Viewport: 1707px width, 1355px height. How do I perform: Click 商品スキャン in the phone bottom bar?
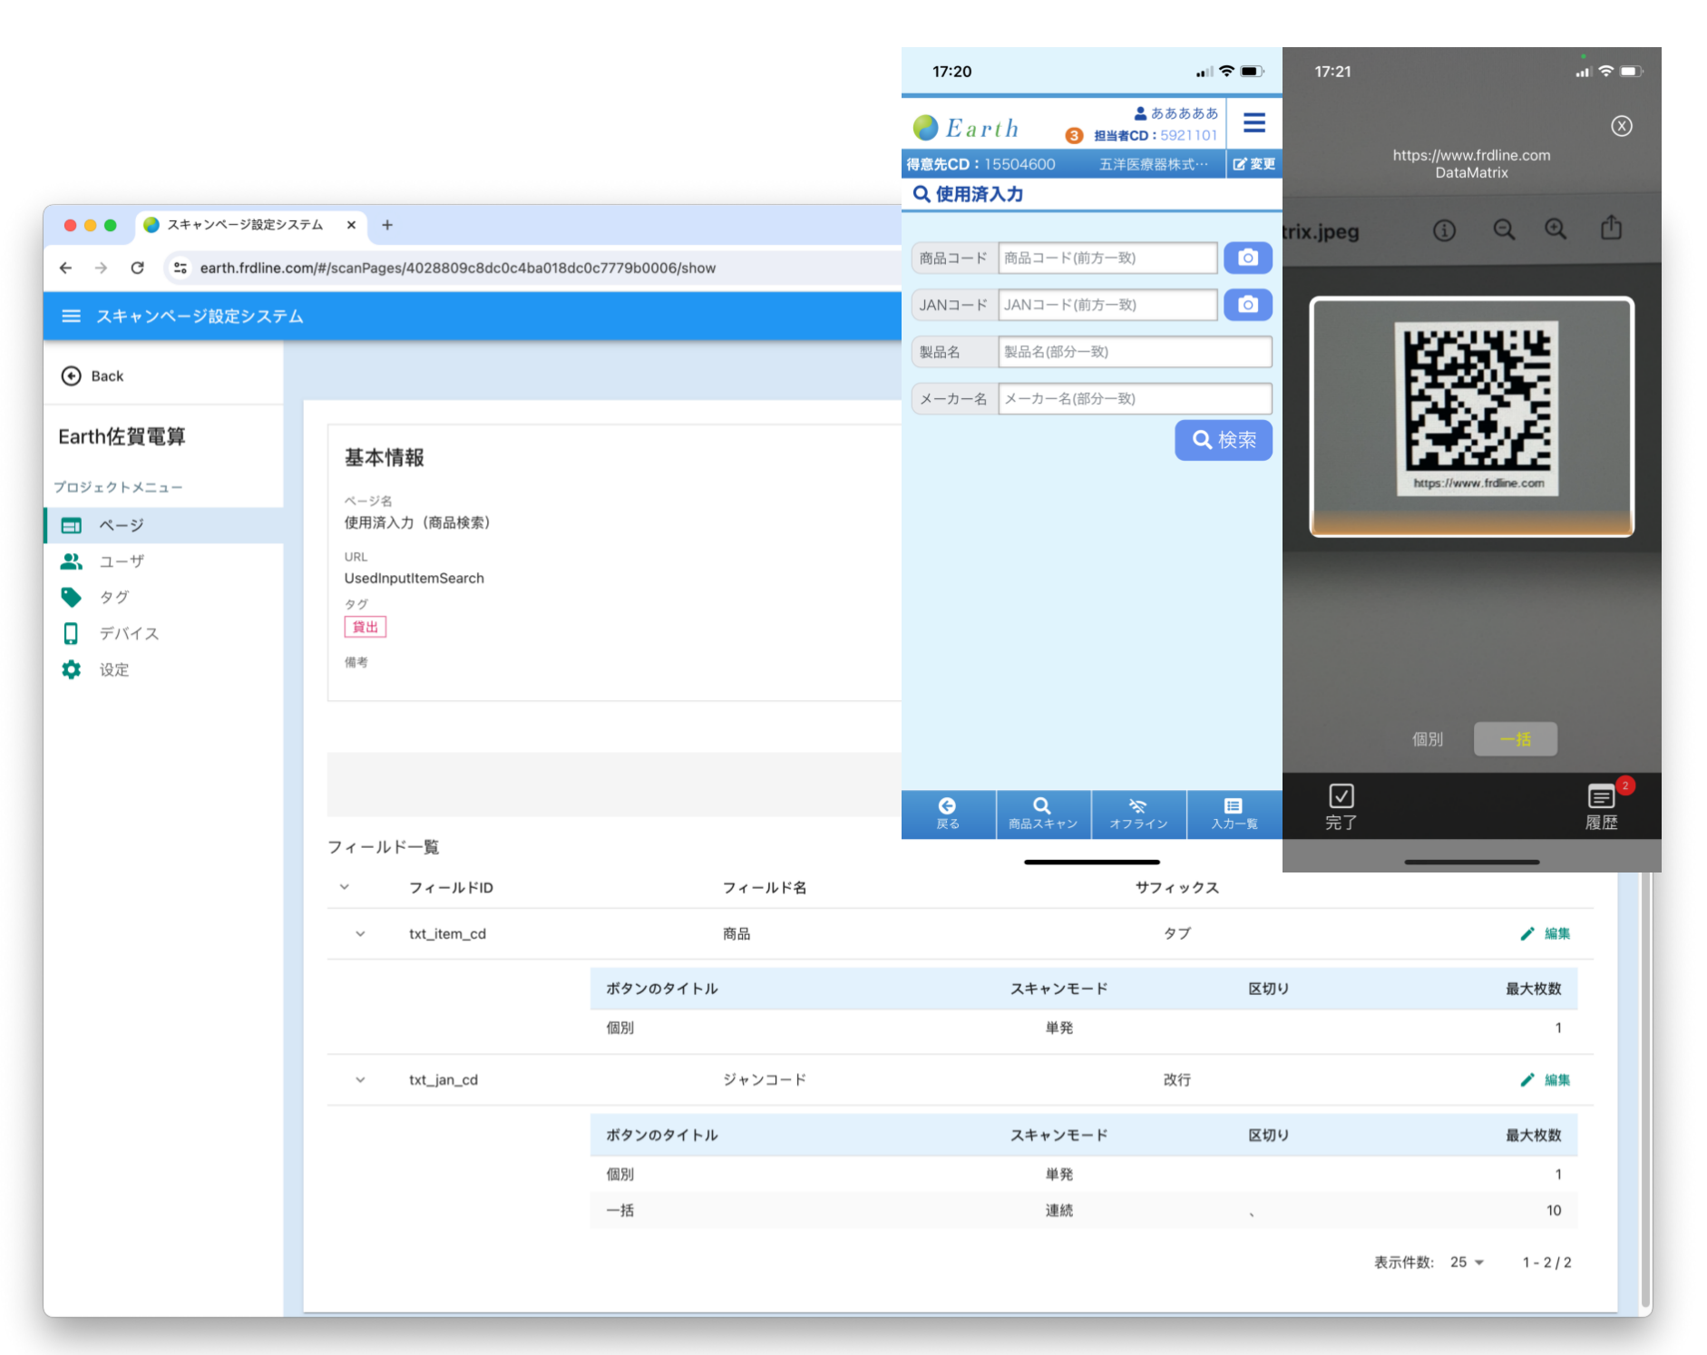(x=1043, y=814)
